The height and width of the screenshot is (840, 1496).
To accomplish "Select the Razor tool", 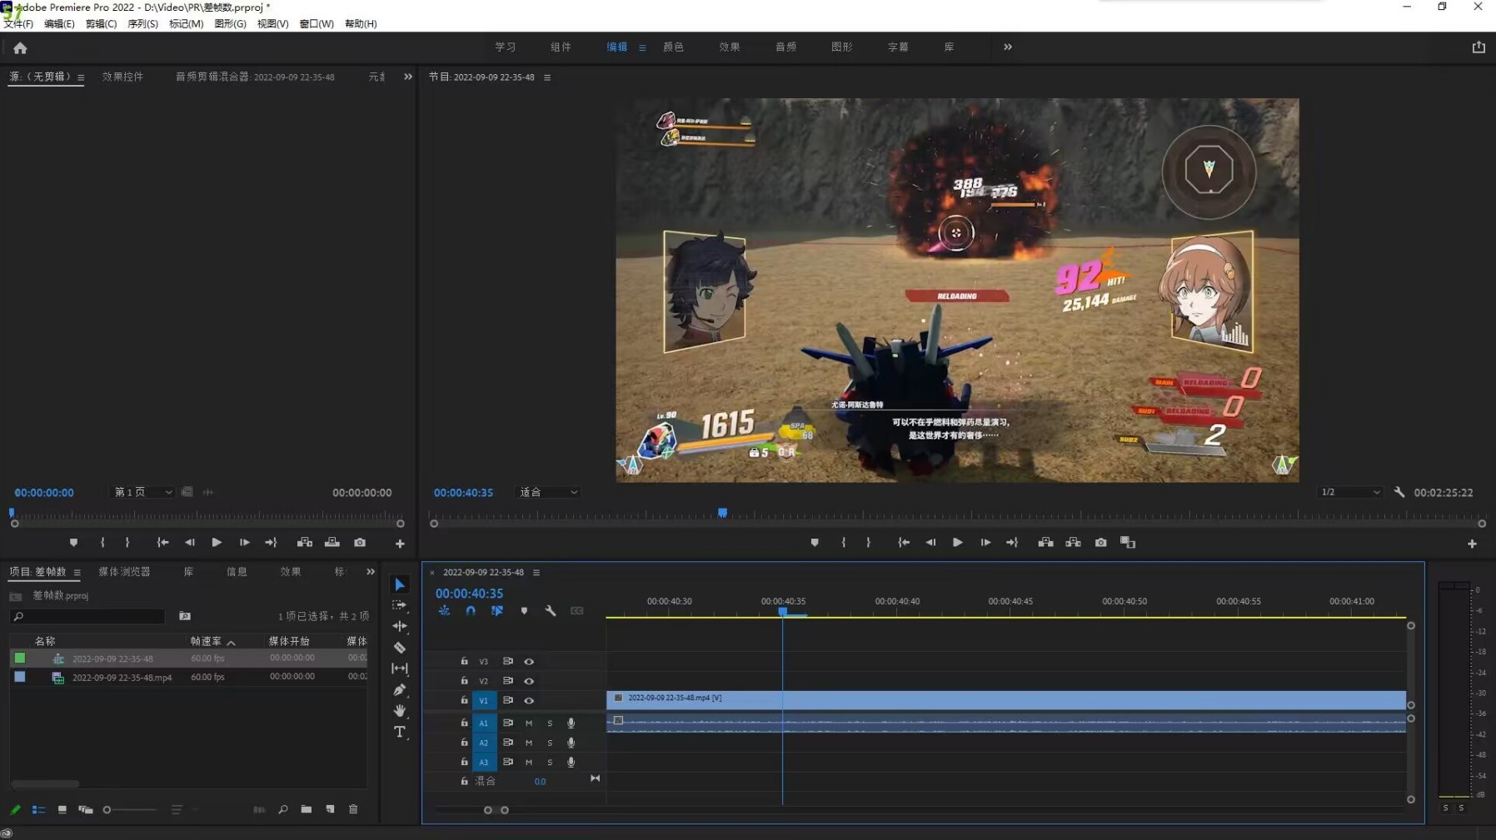I will coord(400,647).
